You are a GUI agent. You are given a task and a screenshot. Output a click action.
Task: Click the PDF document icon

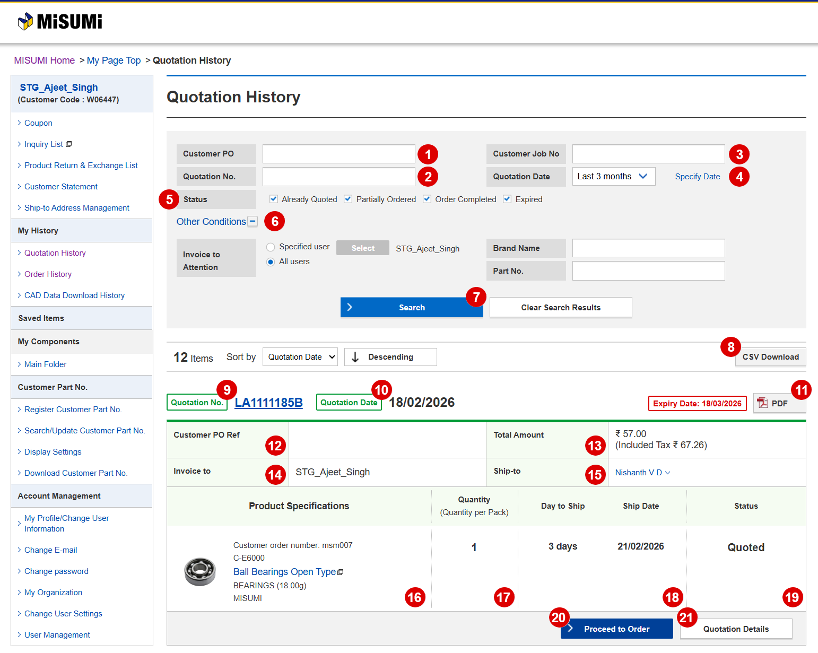point(762,403)
